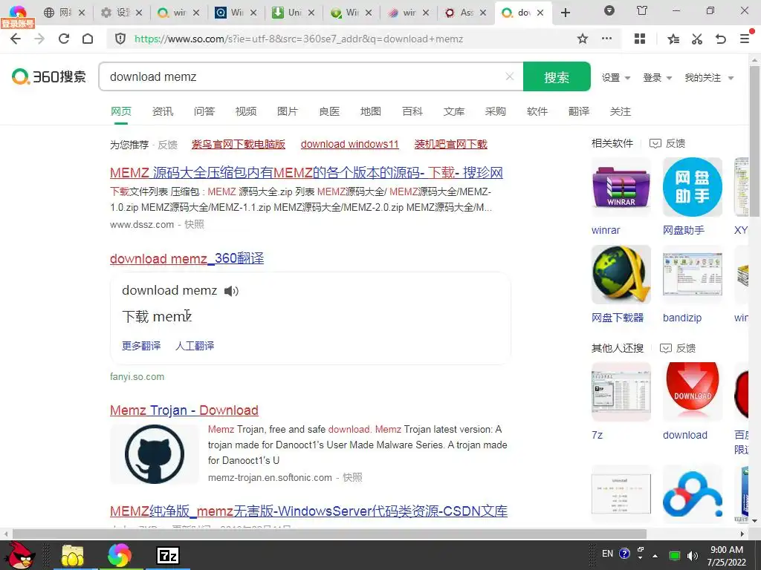Open the browser home page
Screen dimensions: 761x570
click(x=88, y=39)
